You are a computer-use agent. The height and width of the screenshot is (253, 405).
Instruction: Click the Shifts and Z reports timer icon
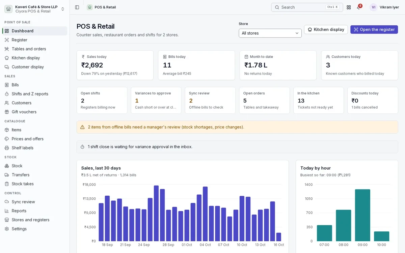pos(7,94)
